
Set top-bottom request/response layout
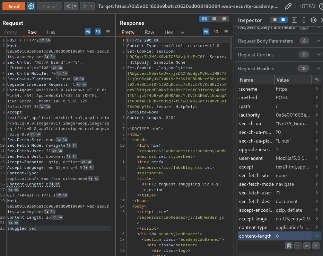[214, 19]
